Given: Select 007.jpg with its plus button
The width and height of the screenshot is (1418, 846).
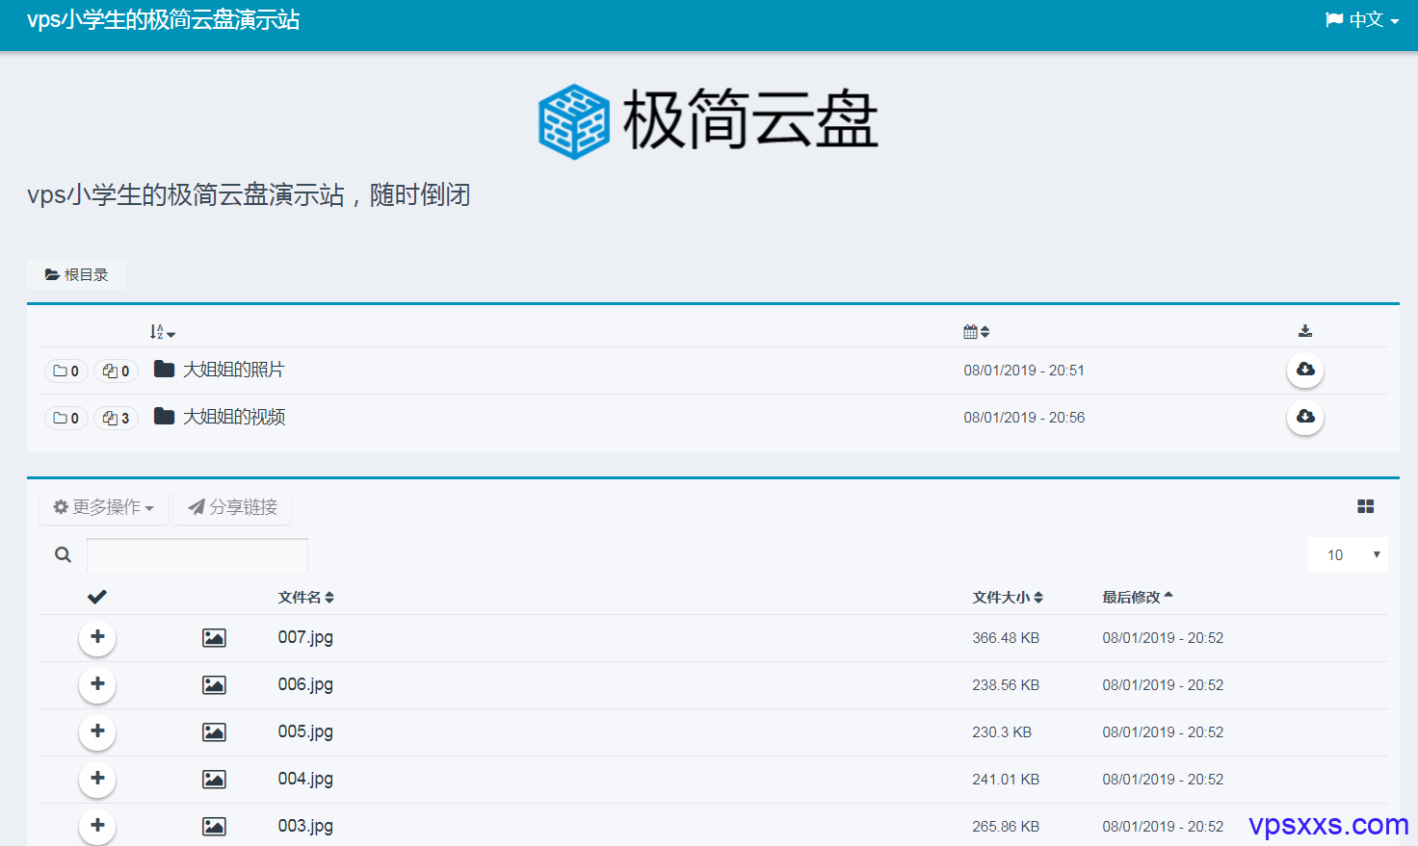Looking at the screenshot, I should click(97, 637).
